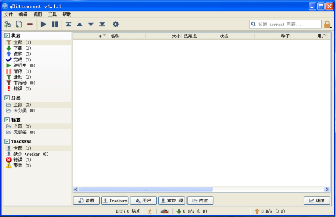Open the HTTP 源 details tab

[x=172, y=201]
